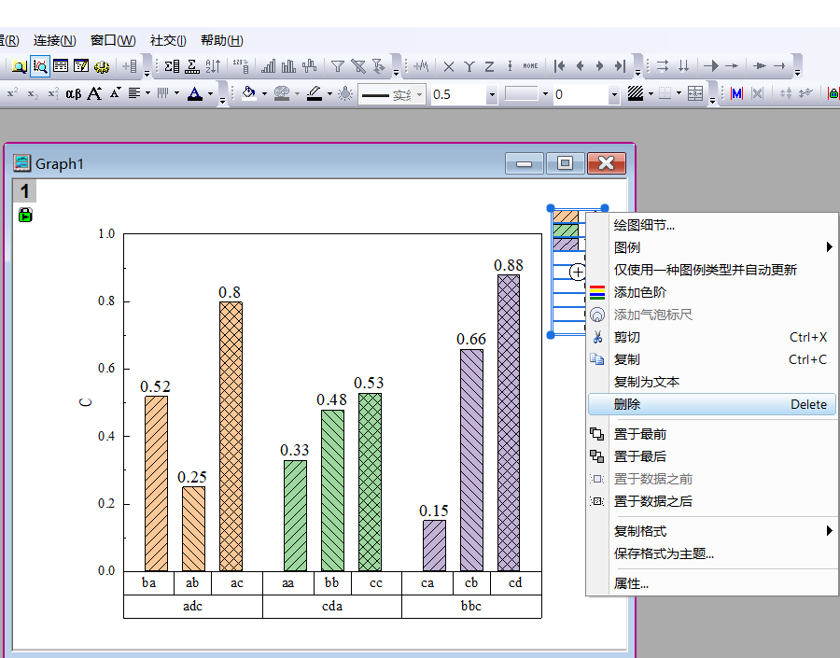Click the Increase Font Size icon

[95, 93]
